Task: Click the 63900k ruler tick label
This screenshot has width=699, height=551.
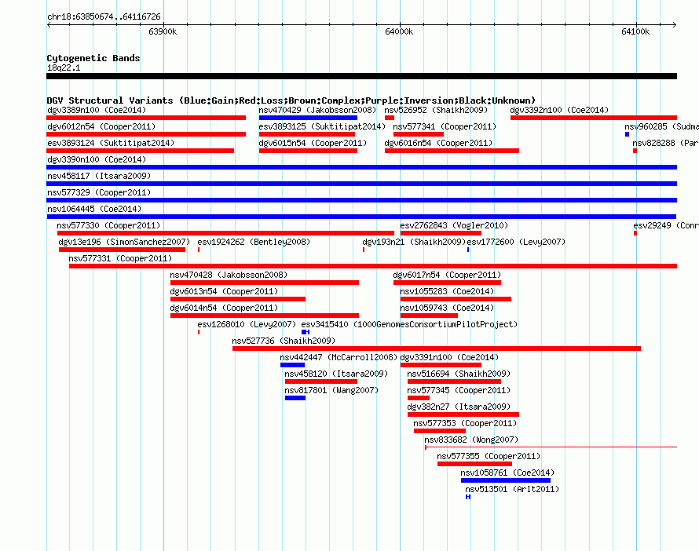Action: [x=163, y=31]
